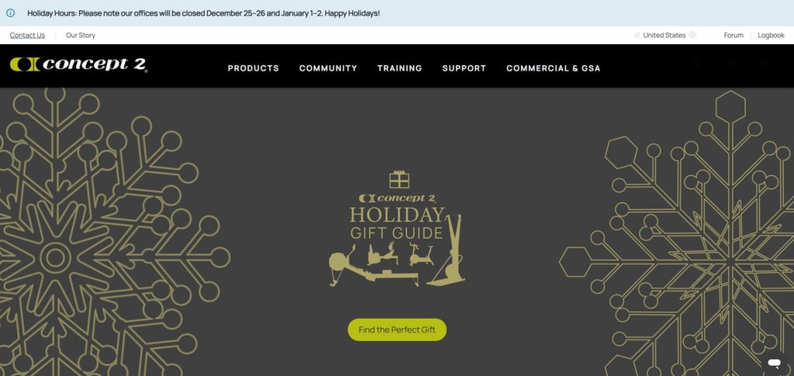Open the Support menu

coord(464,68)
